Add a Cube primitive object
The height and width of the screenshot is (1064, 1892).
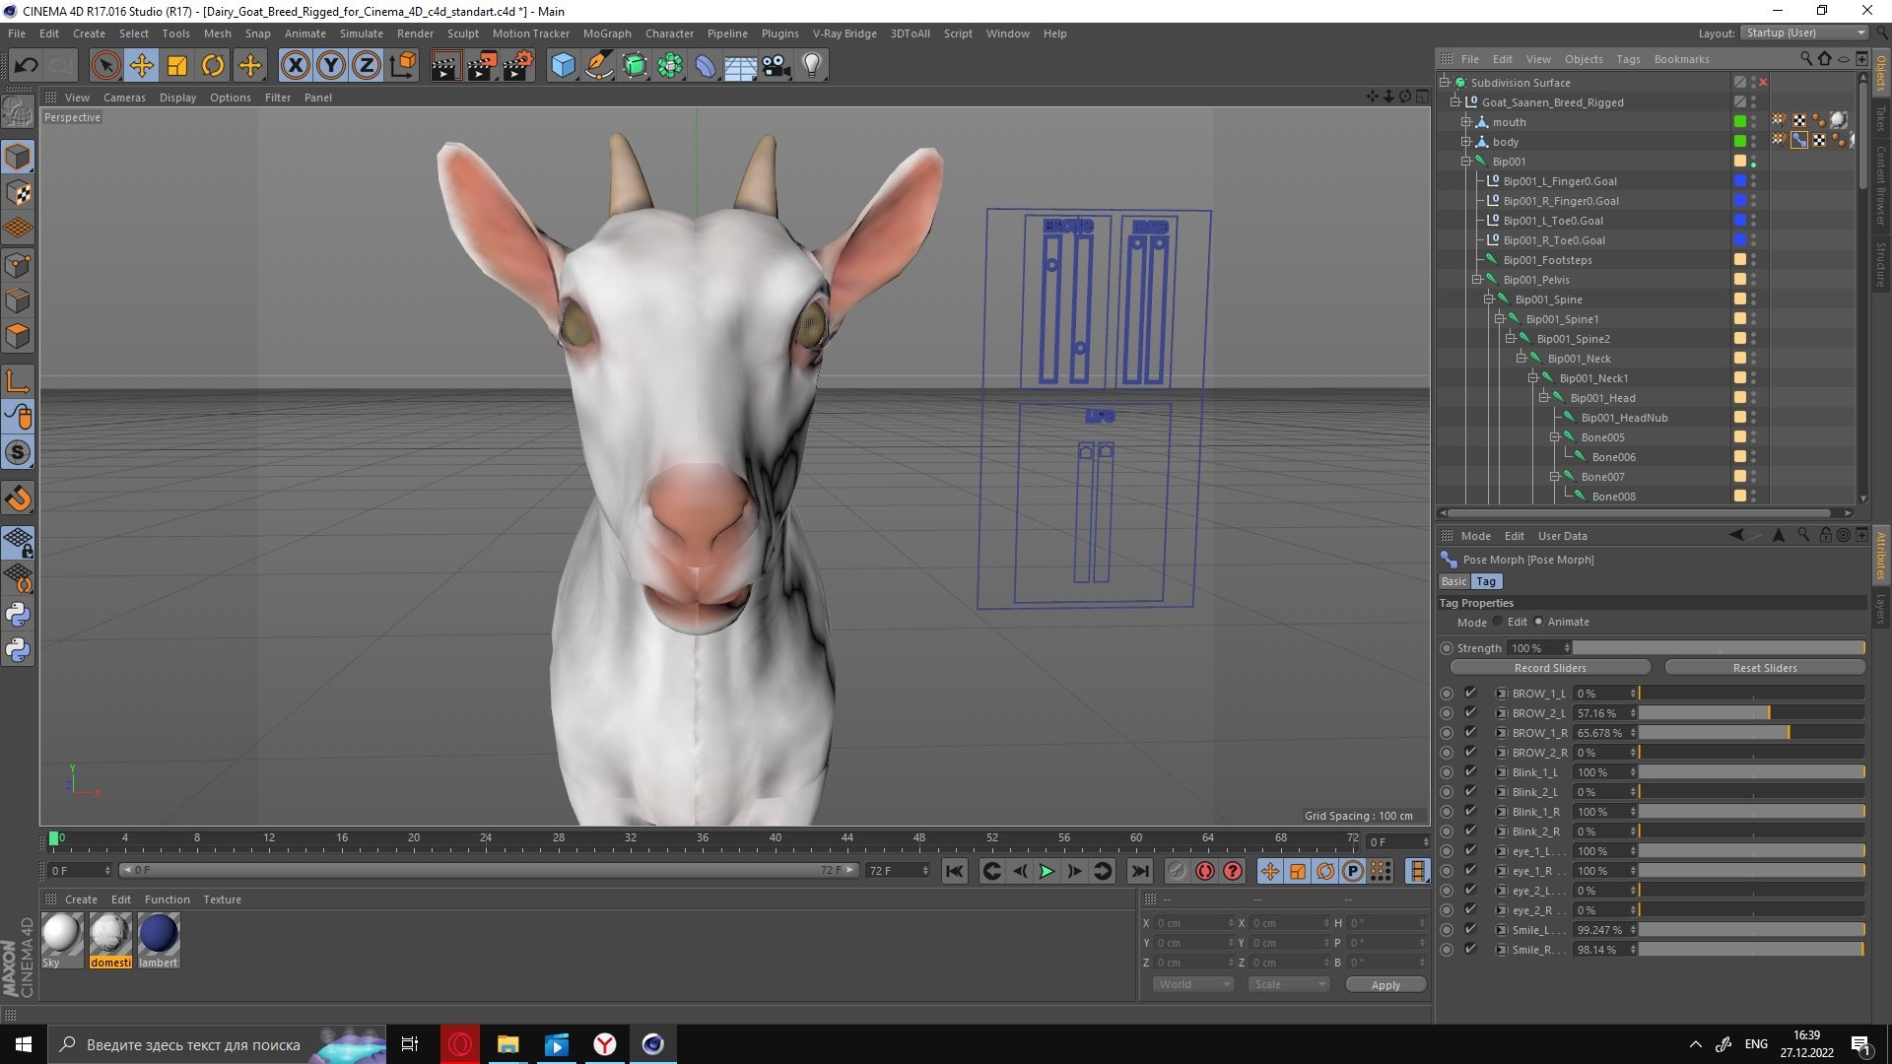click(563, 66)
